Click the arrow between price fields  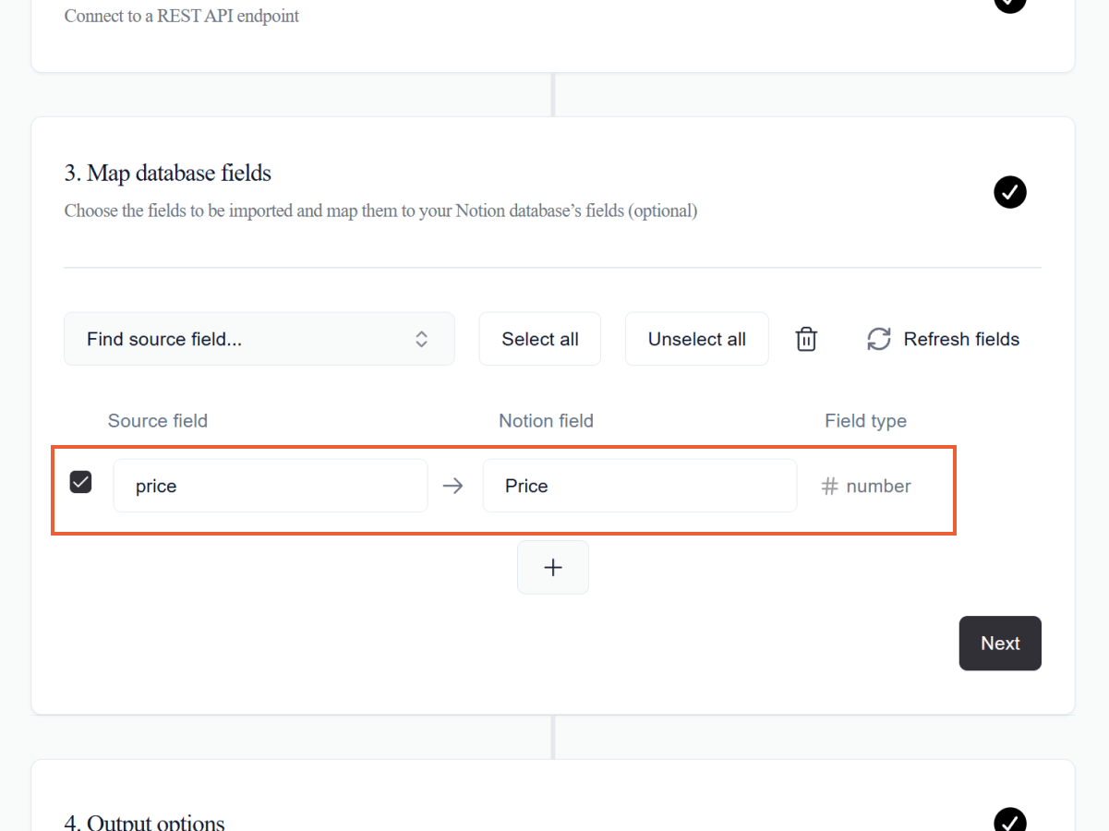tap(452, 486)
